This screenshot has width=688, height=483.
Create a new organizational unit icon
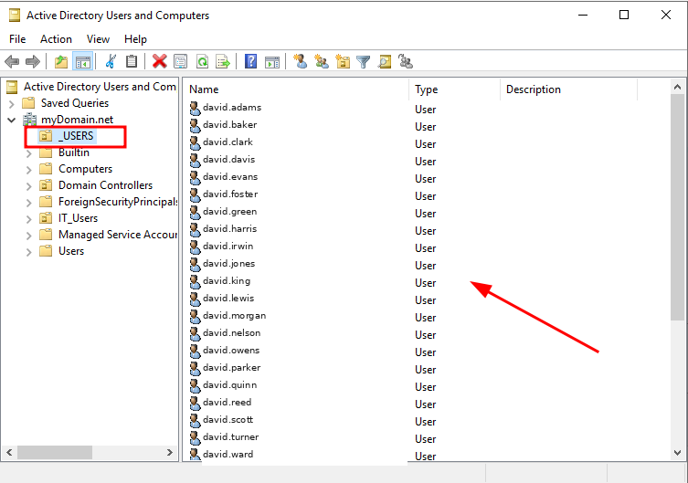click(343, 61)
